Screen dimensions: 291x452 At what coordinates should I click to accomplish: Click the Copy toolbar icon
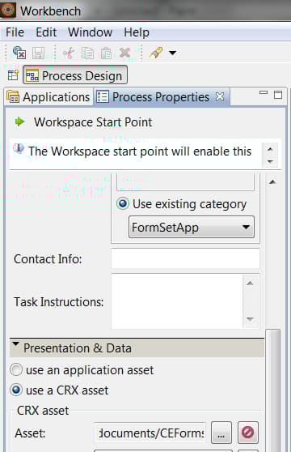(87, 53)
